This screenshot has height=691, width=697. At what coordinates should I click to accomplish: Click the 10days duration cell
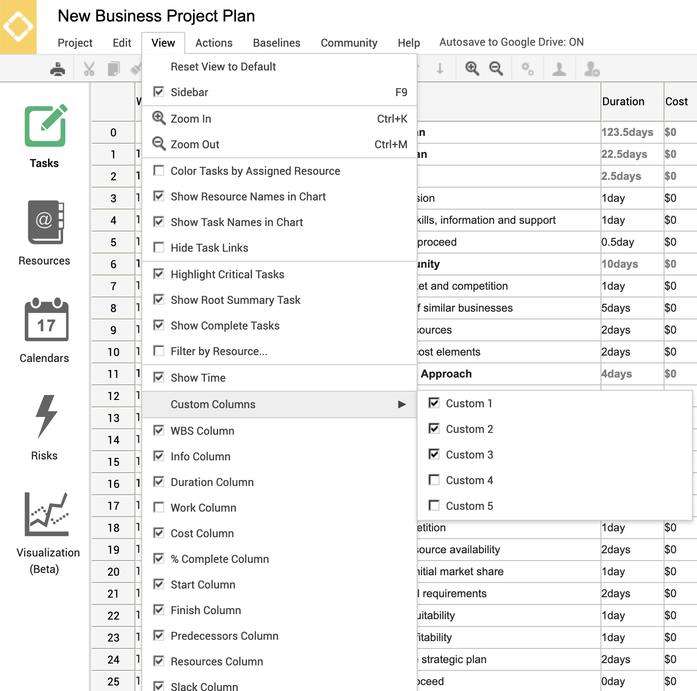point(632,264)
